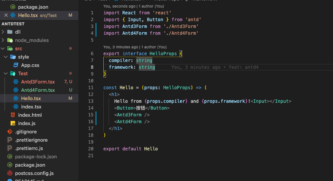Click the package.json icon in open editors
This screenshot has width=333, height=181.
pos(13,7)
